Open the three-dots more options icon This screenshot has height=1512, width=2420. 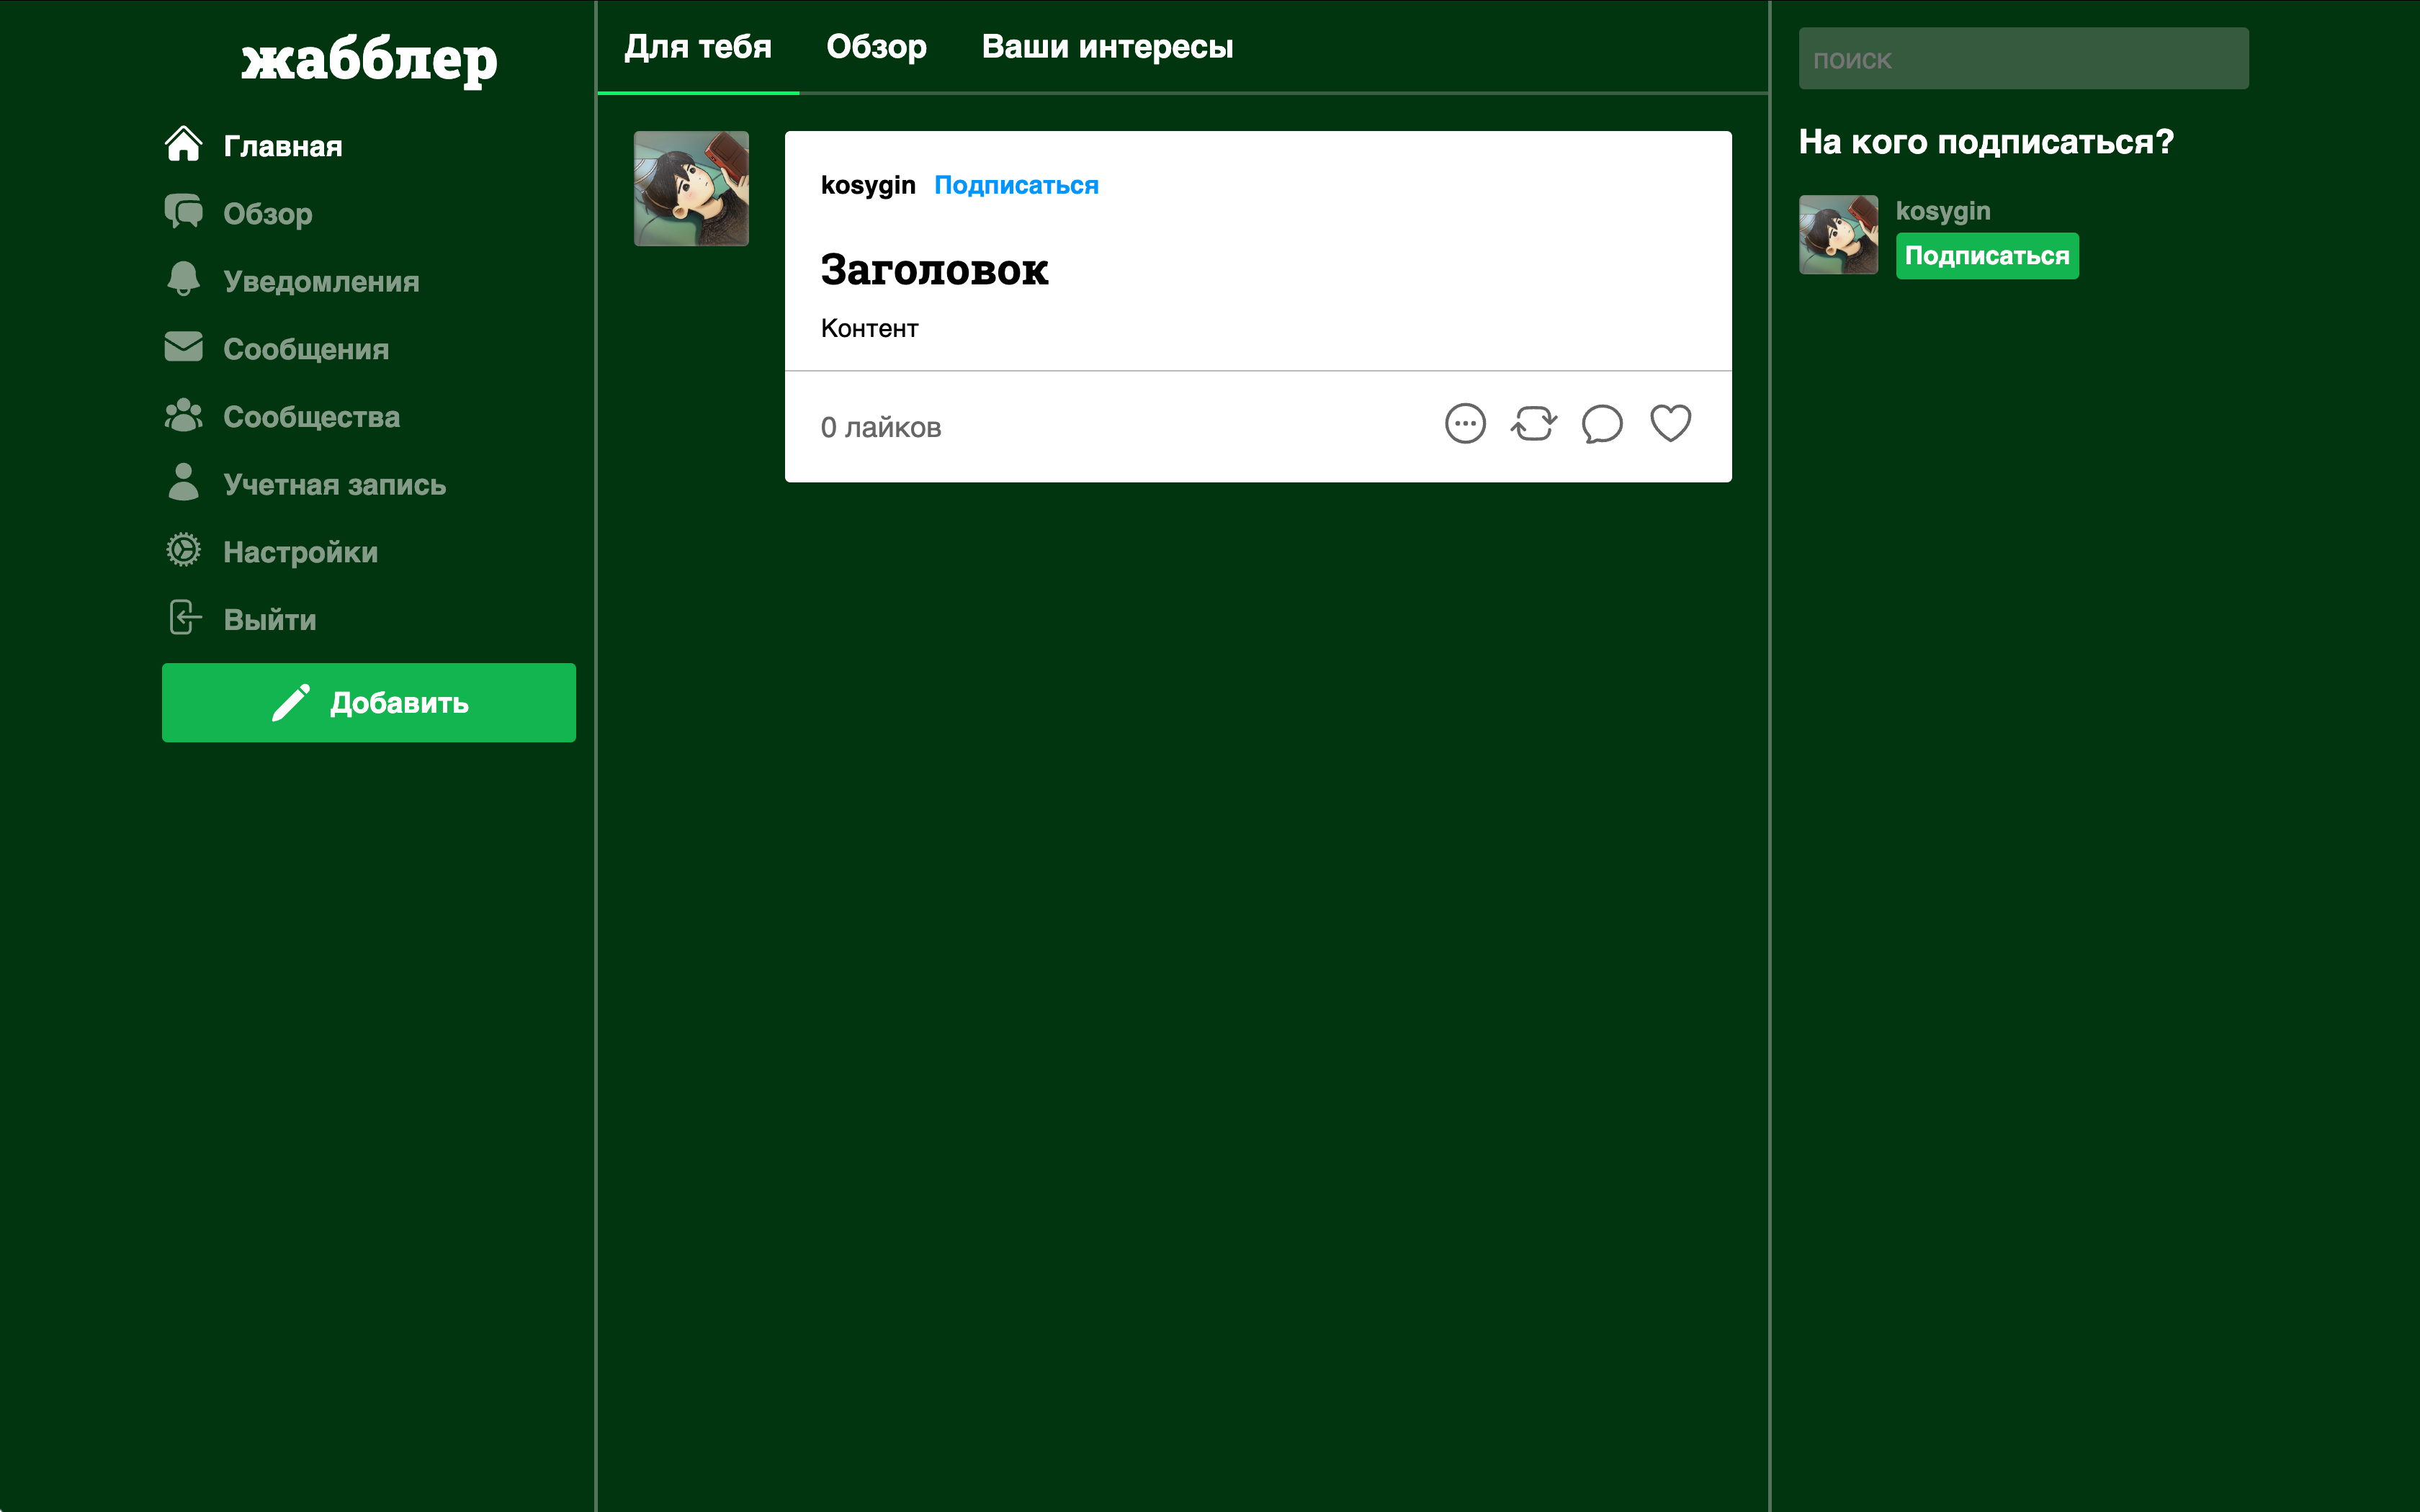[x=1465, y=423]
